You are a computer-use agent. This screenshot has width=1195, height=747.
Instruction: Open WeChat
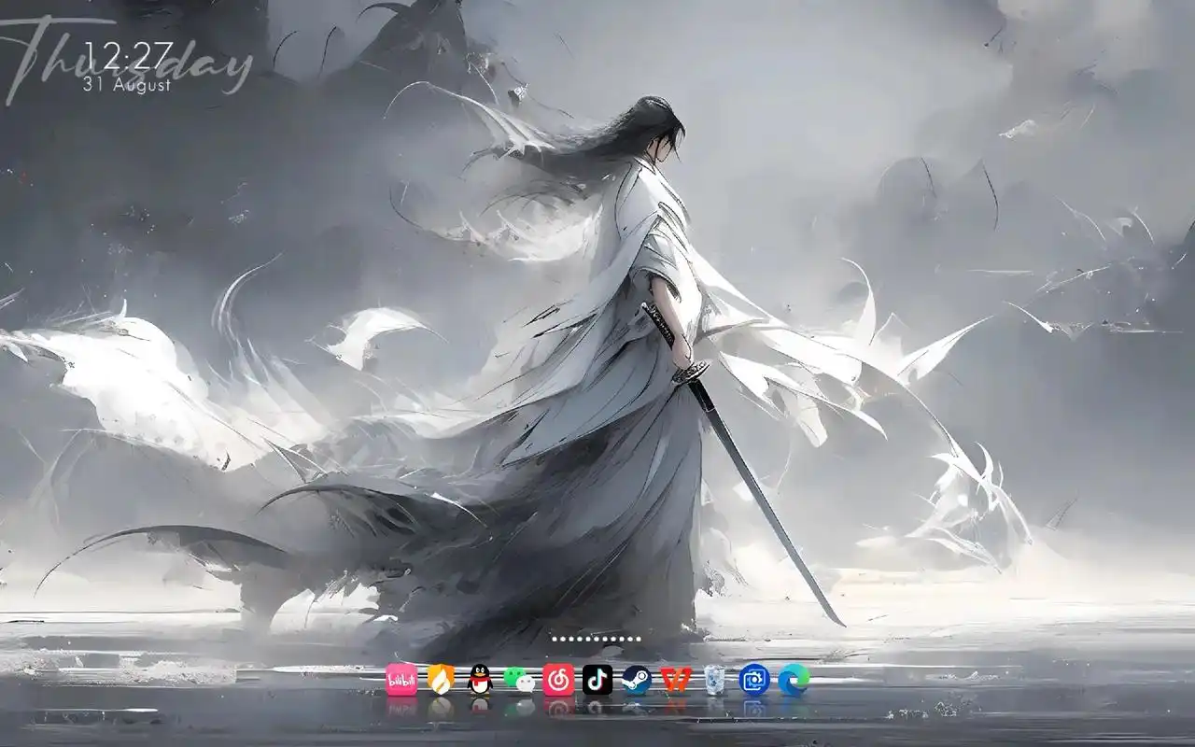coord(518,681)
